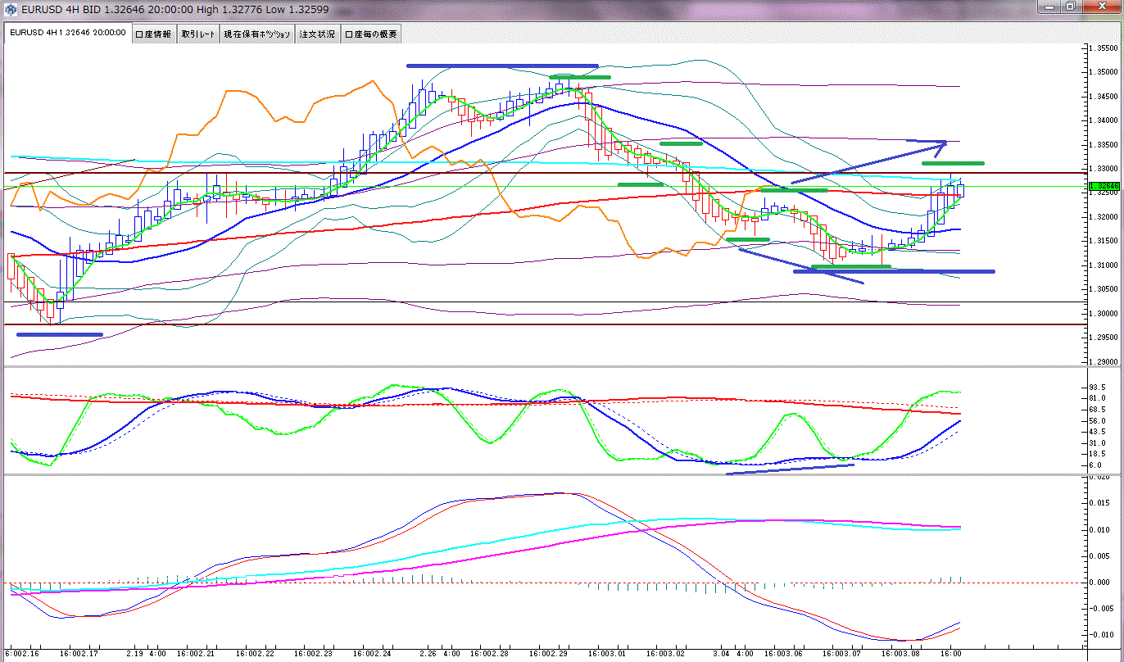Image resolution: width=1124 pixels, height=662 pixels.
Task: Switch to the 取引レート tab
Action: (x=197, y=34)
